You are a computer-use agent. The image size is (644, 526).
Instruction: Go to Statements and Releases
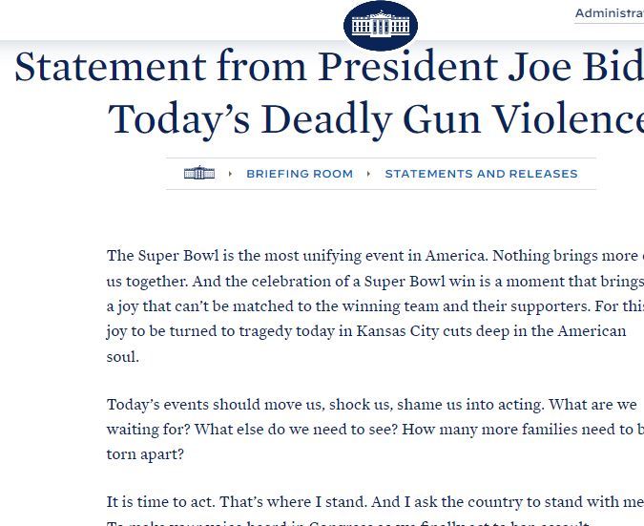point(481,174)
